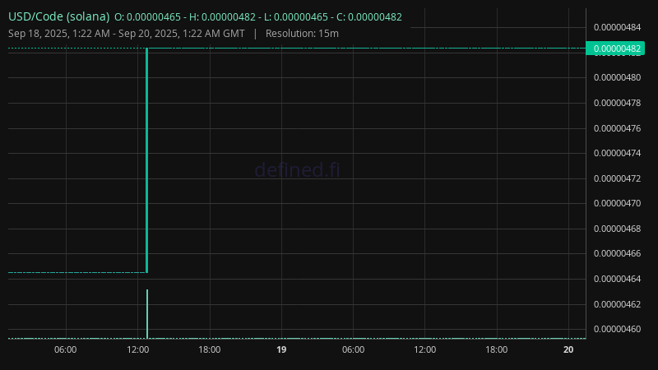658x370 pixels.
Task: Click the 0.00000472 price axis label
Action: pyautogui.click(x=618, y=178)
